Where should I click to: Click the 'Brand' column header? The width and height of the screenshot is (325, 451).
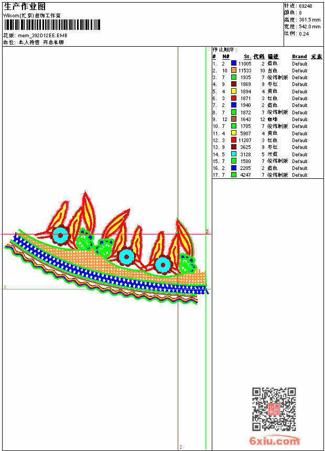click(x=299, y=57)
